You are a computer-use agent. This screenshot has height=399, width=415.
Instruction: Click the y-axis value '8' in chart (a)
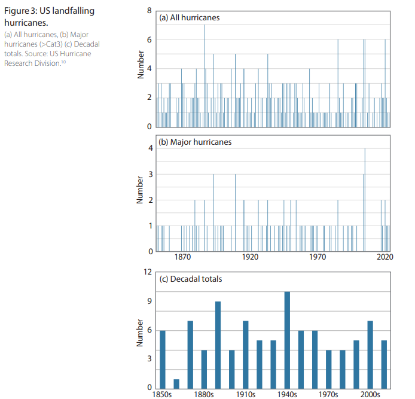point(149,11)
